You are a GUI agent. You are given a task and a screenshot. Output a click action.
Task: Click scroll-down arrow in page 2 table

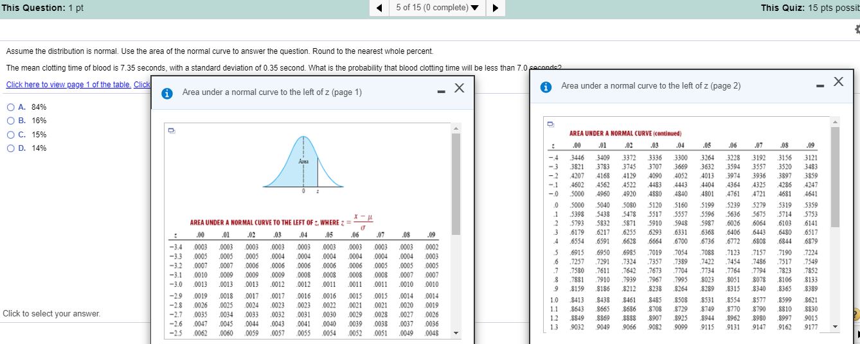click(x=835, y=327)
